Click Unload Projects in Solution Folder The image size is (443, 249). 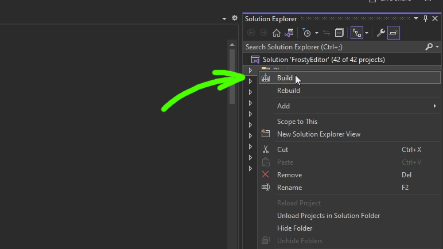(328, 216)
